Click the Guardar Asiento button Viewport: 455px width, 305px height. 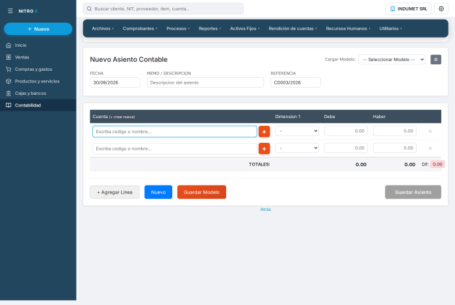(x=413, y=192)
